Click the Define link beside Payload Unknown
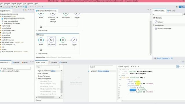The width and height of the screenshot is (185, 104). click(x=53, y=71)
